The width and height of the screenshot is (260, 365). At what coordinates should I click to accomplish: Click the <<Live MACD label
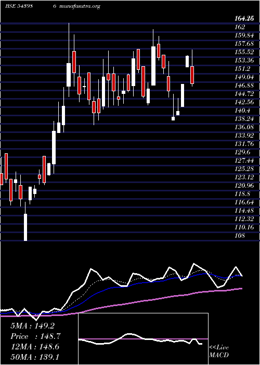click(219, 351)
